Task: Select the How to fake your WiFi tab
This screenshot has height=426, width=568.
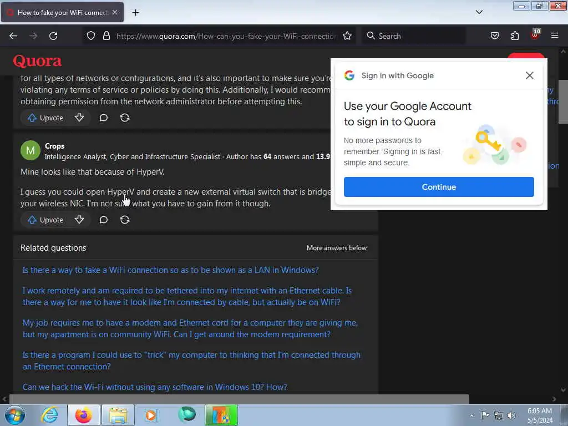Action: (x=62, y=12)
